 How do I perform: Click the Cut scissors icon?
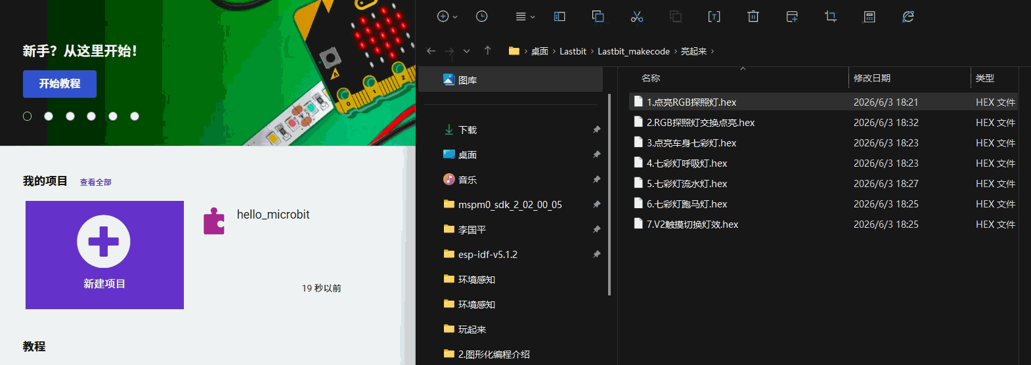pos(637,16)
